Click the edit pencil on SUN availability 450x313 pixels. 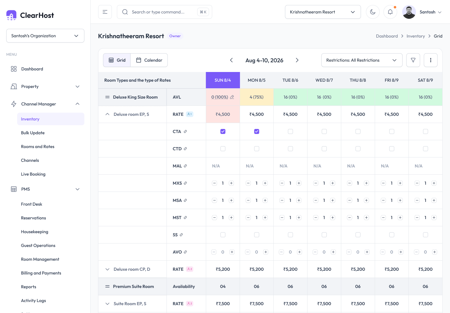(x=232, y=97)
